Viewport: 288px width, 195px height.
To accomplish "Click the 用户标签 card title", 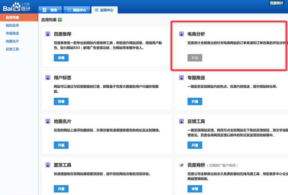I will pos(63,78).
